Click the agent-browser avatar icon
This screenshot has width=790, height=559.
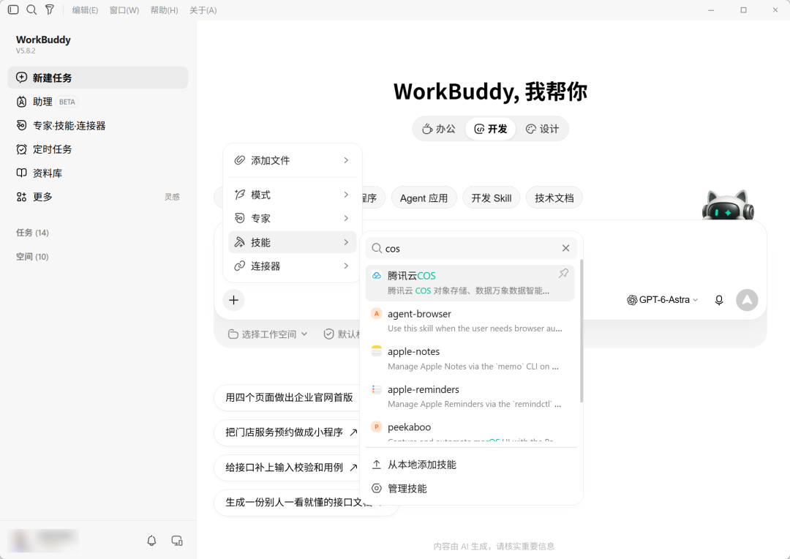(x=377, y=314)
